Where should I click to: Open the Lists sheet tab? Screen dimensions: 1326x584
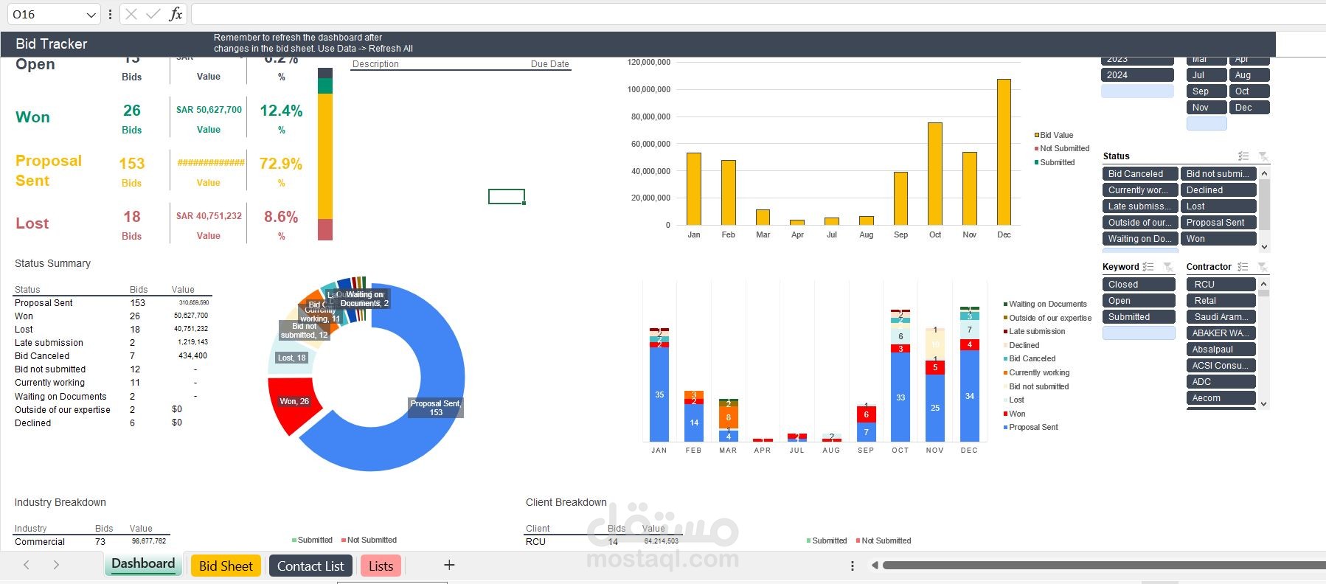[381, 566]
